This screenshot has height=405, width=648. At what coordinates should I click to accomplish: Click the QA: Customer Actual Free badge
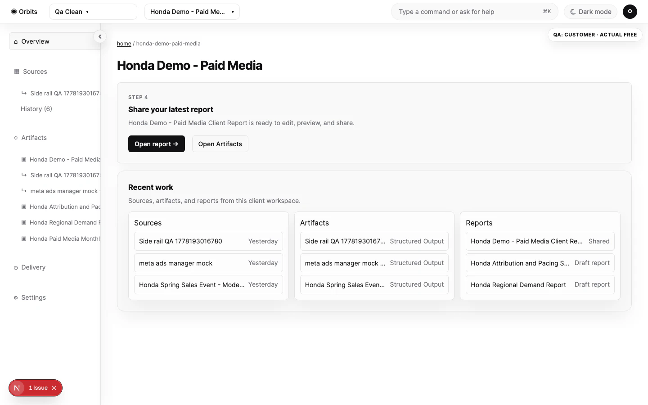tap(595, 35)
